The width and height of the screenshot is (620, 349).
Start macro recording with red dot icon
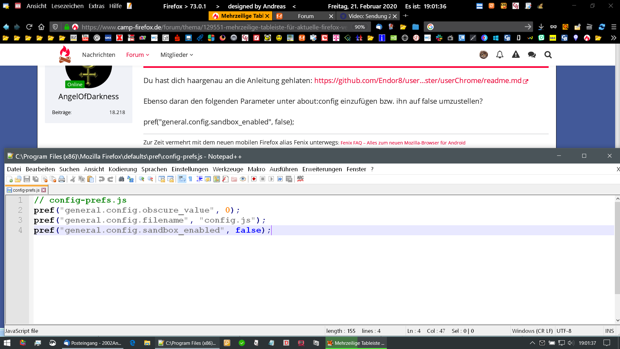click(254, 179)
